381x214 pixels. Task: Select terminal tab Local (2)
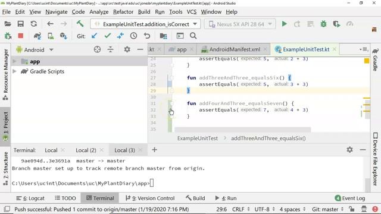click(x=86, y=150)
